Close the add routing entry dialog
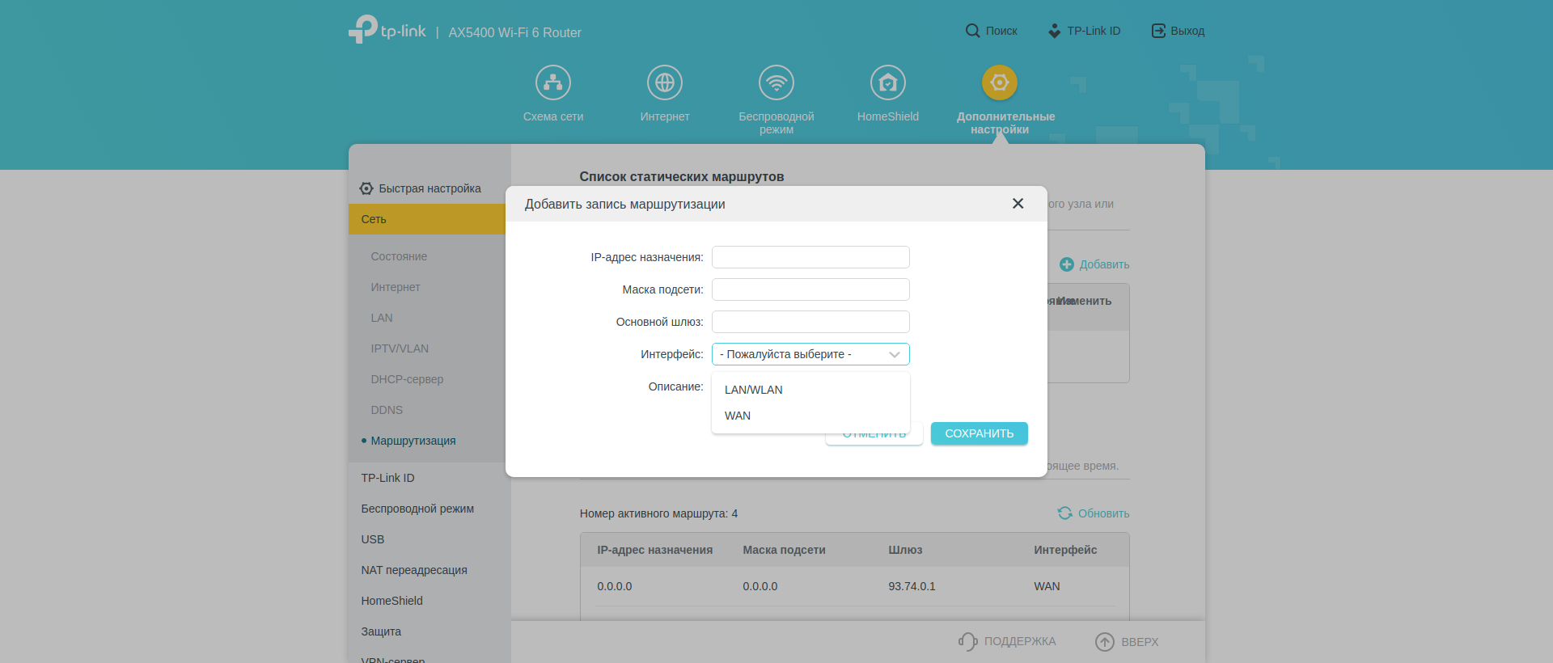 point(1018,204)
